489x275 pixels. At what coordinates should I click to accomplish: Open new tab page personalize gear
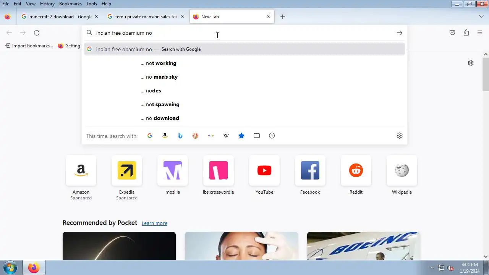coord(471,63)
